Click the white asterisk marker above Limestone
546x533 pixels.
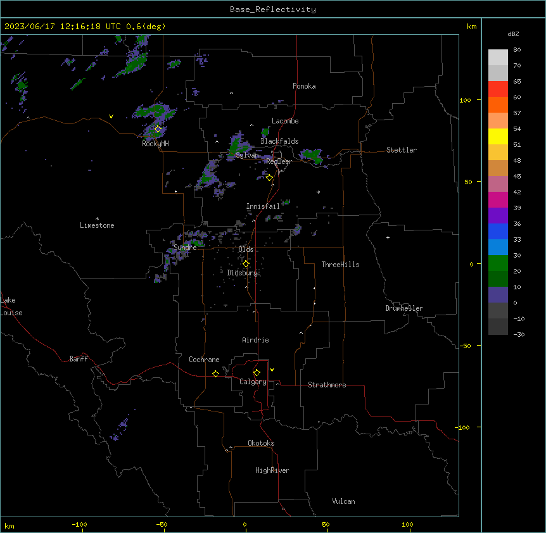[x=97, y=219]
